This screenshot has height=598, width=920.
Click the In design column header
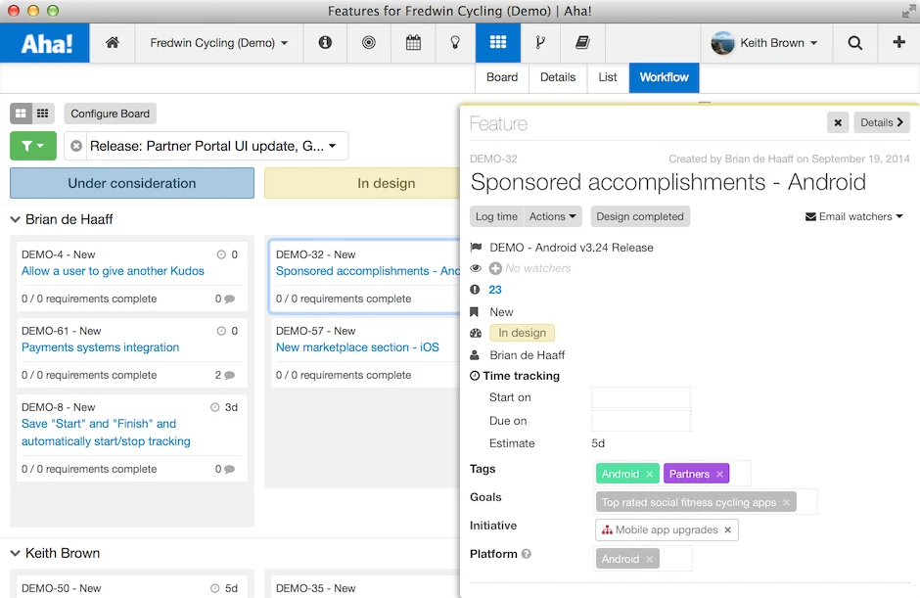click(362, 183)
